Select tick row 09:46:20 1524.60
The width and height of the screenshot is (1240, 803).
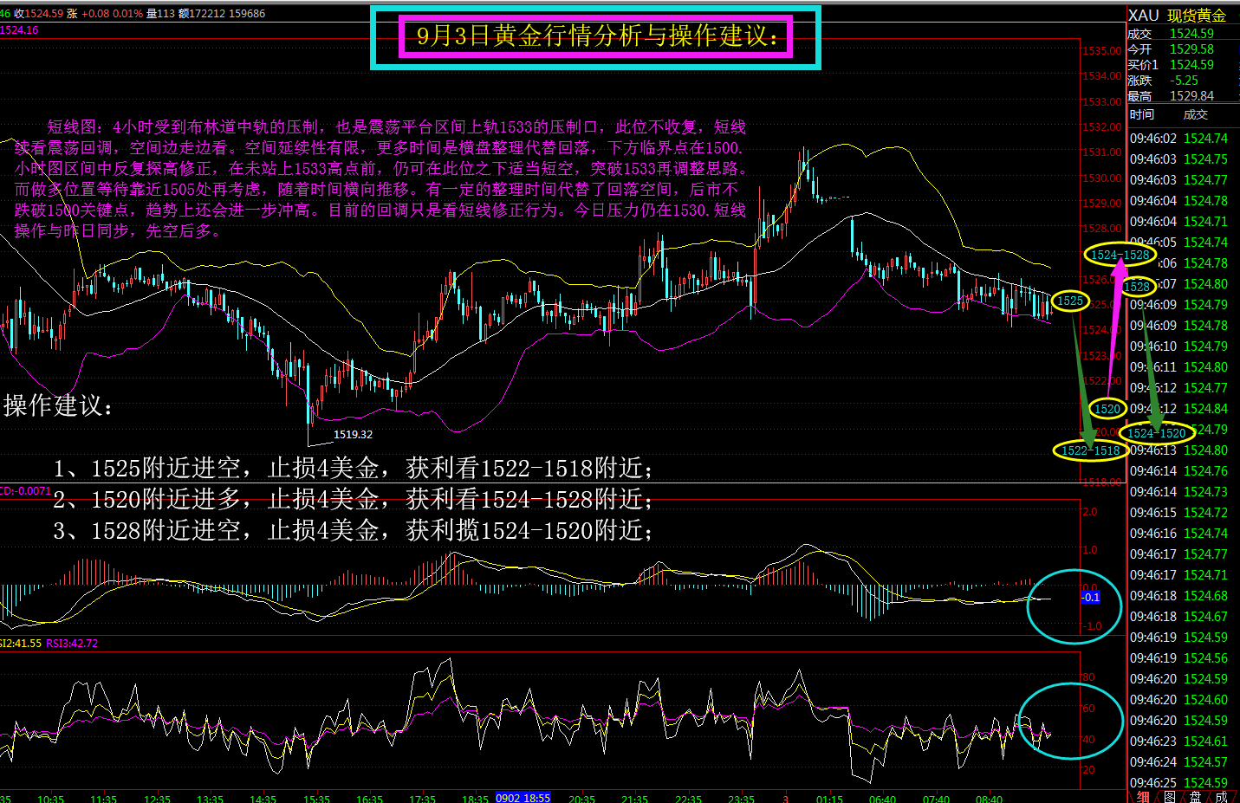[x=1178, y=700]
